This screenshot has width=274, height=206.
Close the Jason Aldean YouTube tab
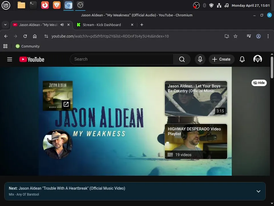click(68, 25)
